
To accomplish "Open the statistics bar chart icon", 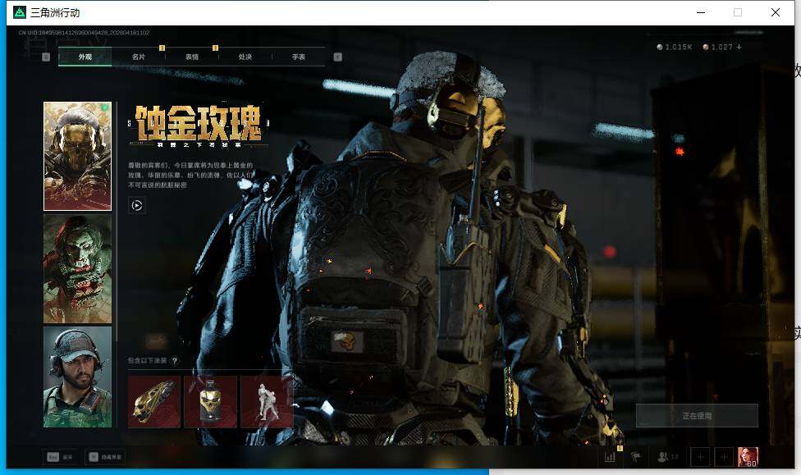I will click(610, 457).
